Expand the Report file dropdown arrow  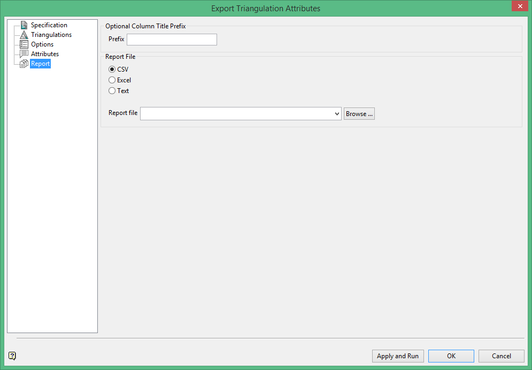[337, 113]
